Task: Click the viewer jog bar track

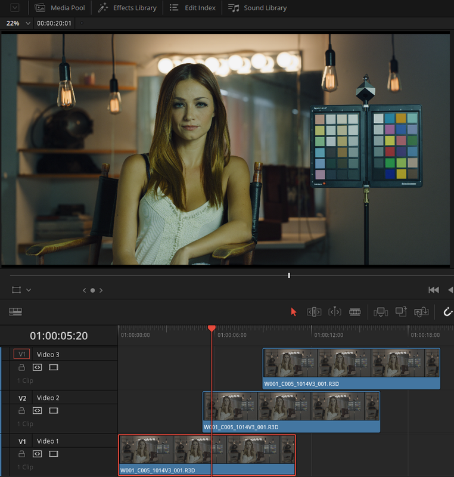Action: tap(231, 275)
